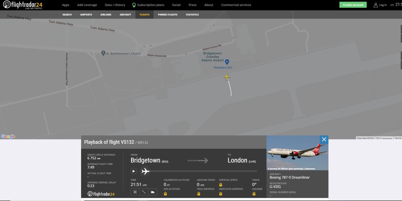Click the Log in user icon
The height and width of the screenshot is (201, 402).
click(x=376, y=5)
